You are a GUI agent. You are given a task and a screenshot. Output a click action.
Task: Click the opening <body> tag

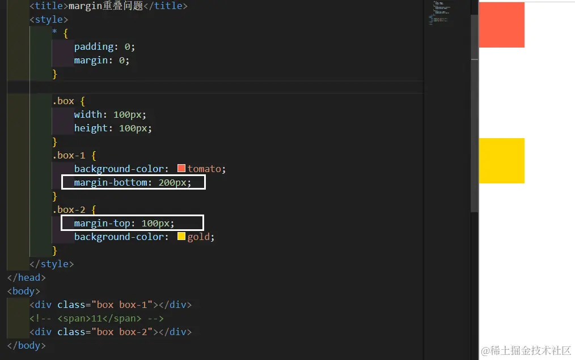pyautogui.click(x=23, y=291)
